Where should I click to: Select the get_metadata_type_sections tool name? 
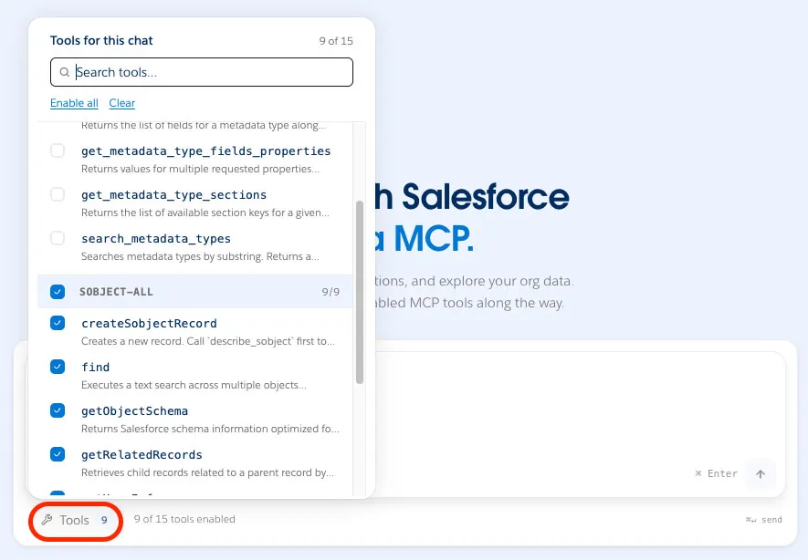coord(173,195)
